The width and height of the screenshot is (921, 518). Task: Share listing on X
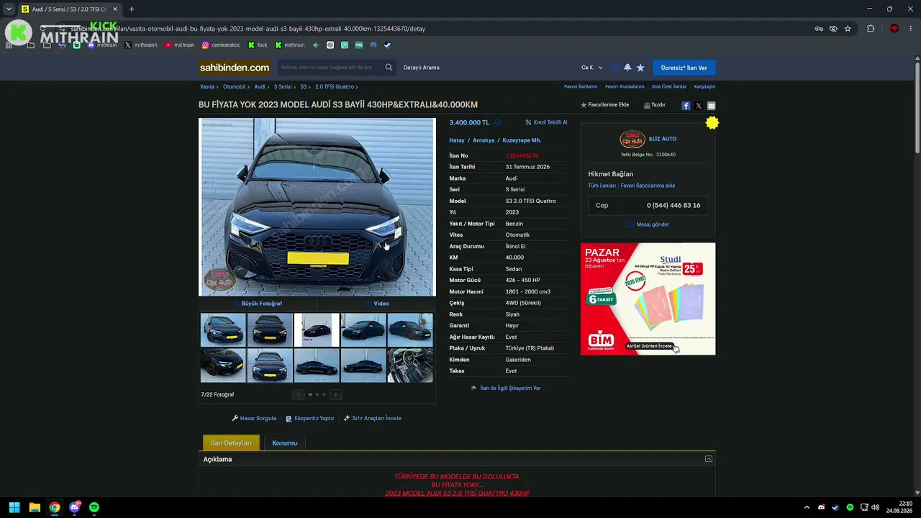click(699, 106)
